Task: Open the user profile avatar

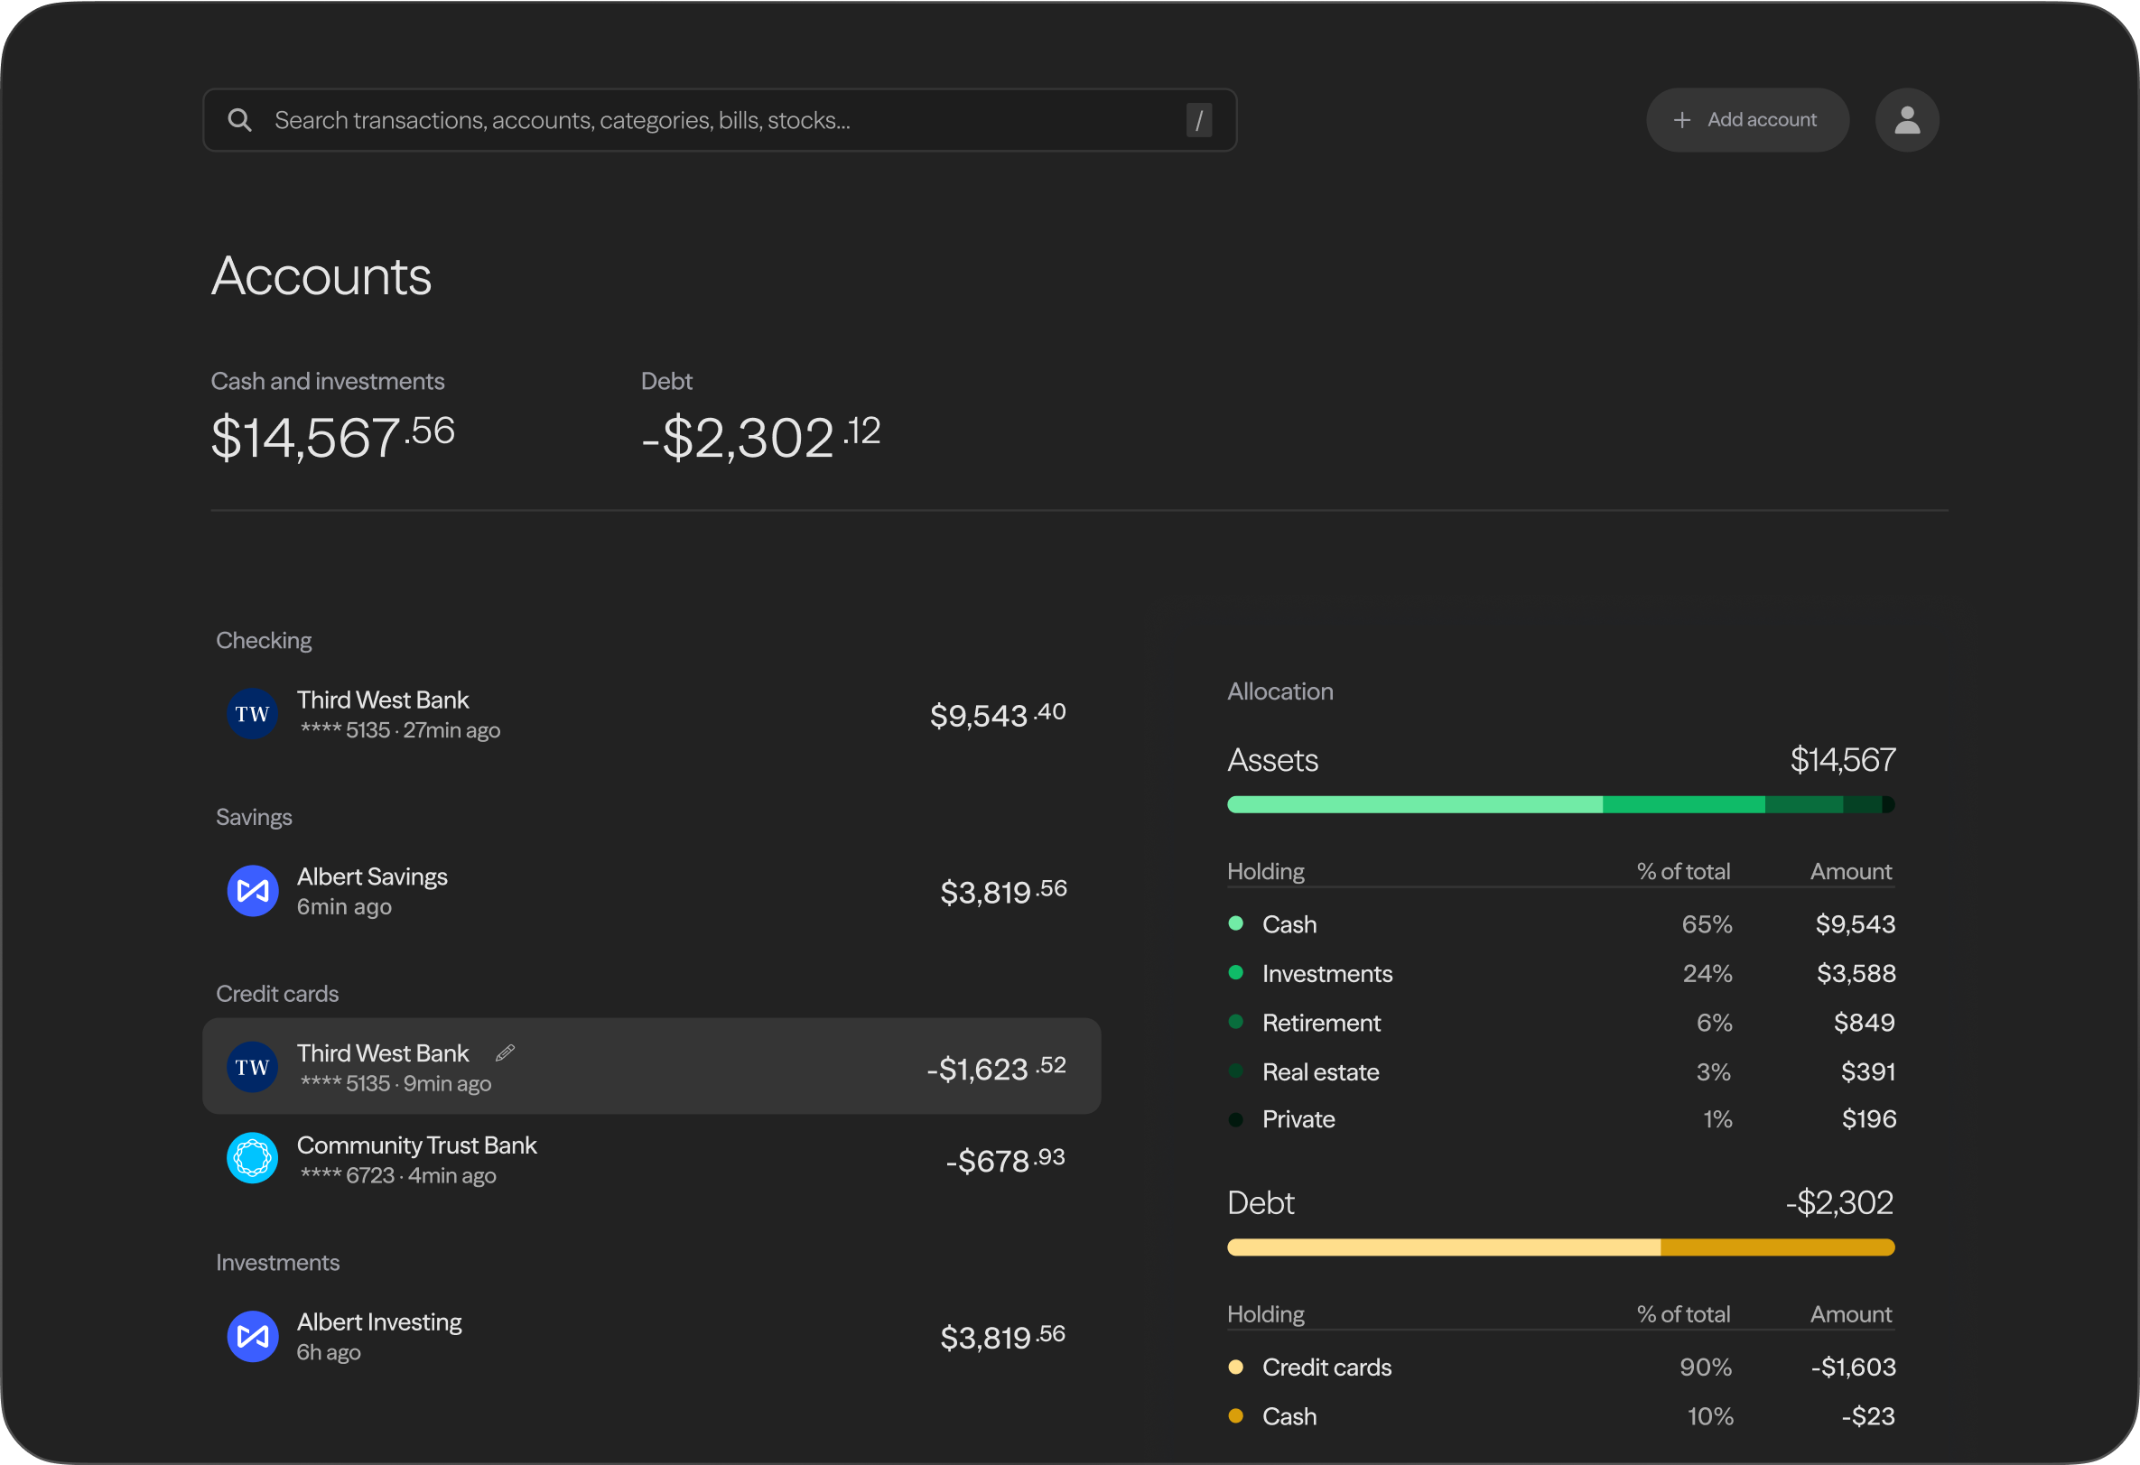Action: [x=1906, y=120]
